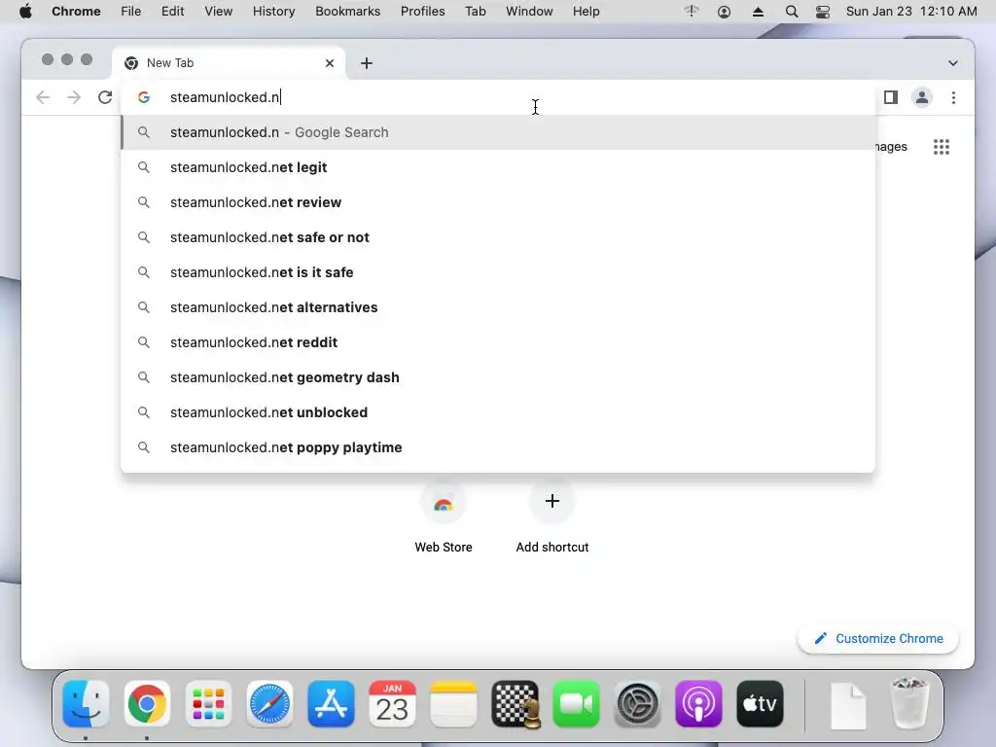The width and height of the screenshot is (996, 747).
Task: Select 'steamunlocked.net review' suggestion
Action: coord(498,202)
